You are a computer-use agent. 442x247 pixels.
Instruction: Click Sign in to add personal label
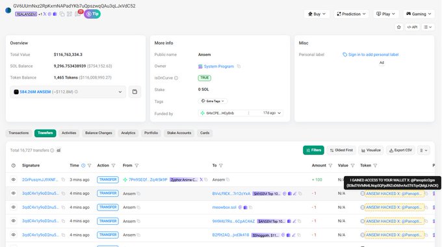pos(370,55)
